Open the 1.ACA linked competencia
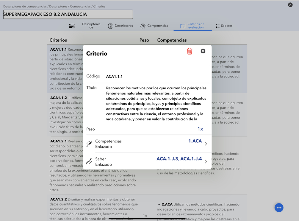299x221 pixels. (195, 141)
